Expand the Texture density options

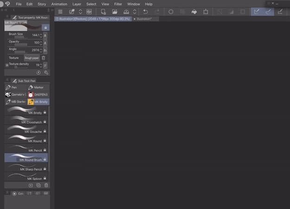[x=7, y=65]
